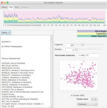Click the 'Persons Represented' heading
The image size is (107, 108).
11,59
